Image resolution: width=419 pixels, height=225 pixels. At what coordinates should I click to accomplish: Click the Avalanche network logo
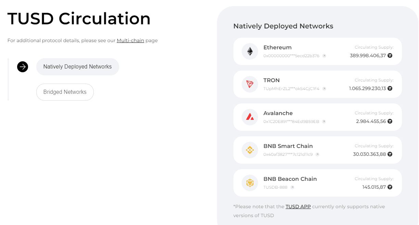tap(250, 117)
